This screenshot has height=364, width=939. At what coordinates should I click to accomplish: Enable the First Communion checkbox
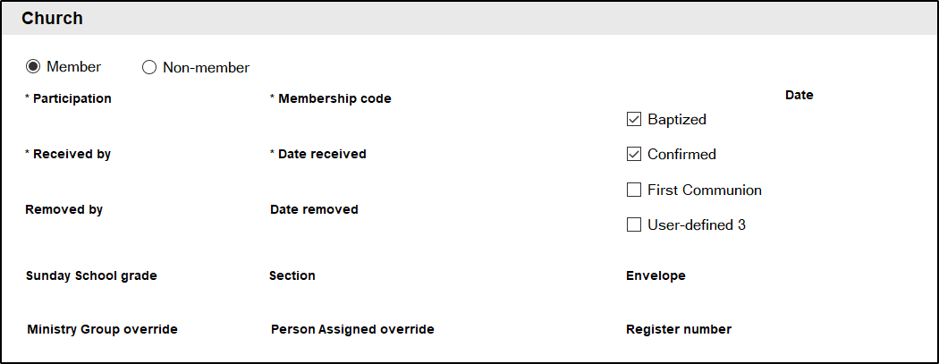coord(634,190)
